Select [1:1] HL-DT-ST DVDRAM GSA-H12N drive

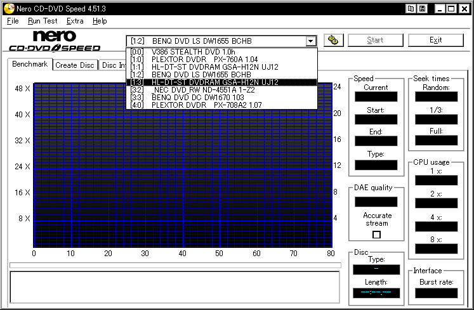221,67
